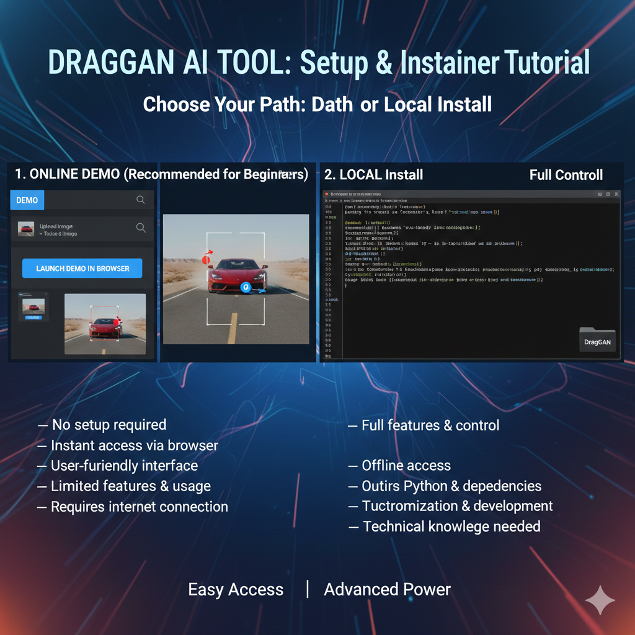This screenshot has height=635, width=635.
Task: Click the Advanced Power label
Action: 387,589
